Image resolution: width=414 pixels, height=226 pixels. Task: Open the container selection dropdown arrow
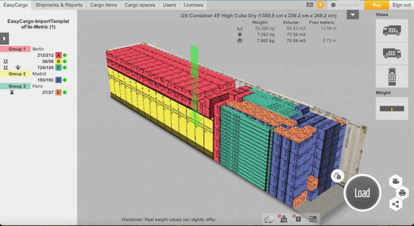pyautogui.click(x=353, y=15)
